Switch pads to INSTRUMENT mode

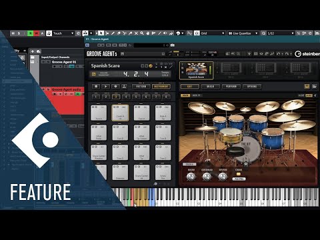coord(161,87)
